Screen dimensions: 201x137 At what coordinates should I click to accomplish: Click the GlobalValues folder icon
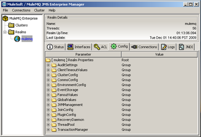54,100
